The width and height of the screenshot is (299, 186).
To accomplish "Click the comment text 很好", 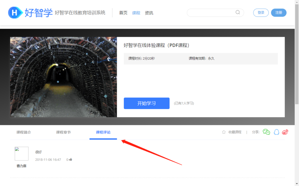I will pyautogui.click(x=38, y=152).
